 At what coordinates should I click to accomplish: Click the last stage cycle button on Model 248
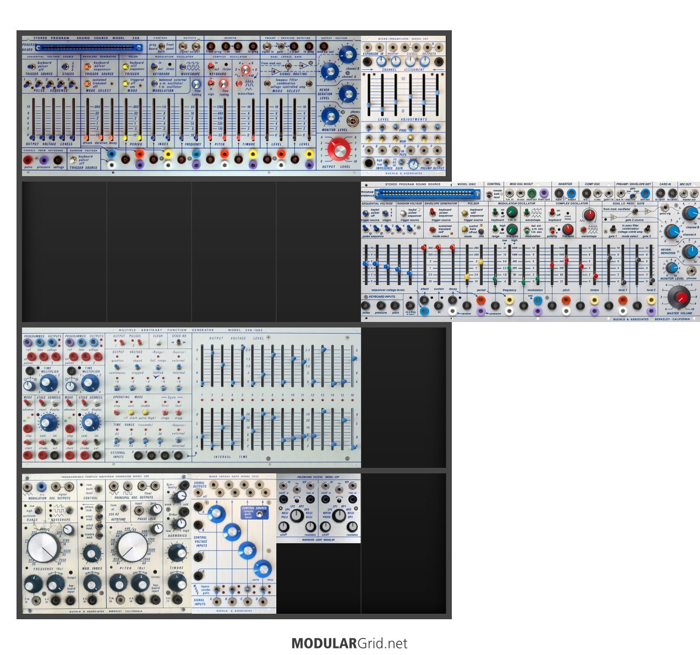point(178,412)
